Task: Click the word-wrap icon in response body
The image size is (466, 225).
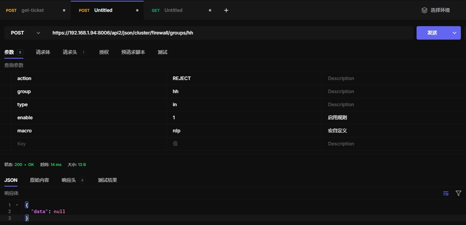Action: tap(446, 193)
